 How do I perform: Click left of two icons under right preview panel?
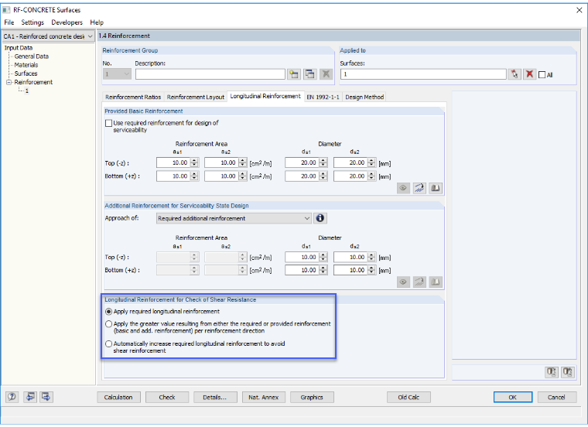coord(551,372)
